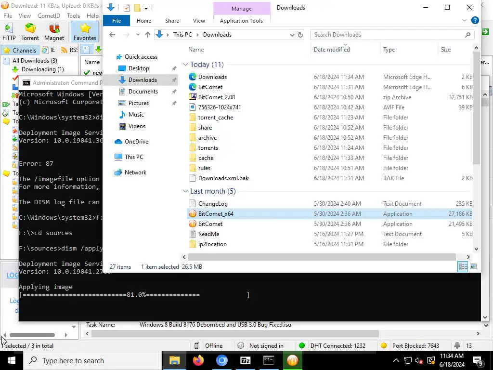Open recent locations dropdown arrow

pyautogui.click(x=138, y=35)
